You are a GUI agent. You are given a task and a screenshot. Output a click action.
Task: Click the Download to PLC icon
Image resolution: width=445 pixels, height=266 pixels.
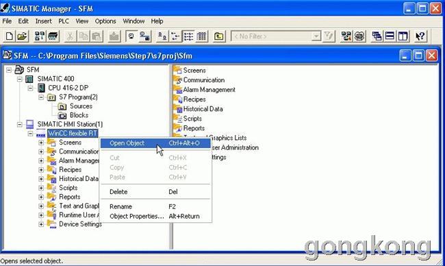pyautogui.click(x=114, y=36)
